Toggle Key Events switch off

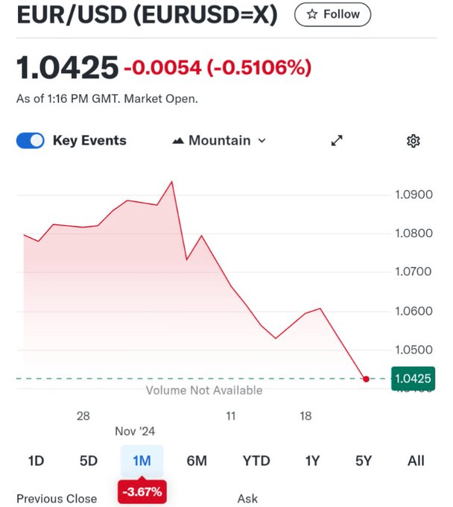click(31, 141)
